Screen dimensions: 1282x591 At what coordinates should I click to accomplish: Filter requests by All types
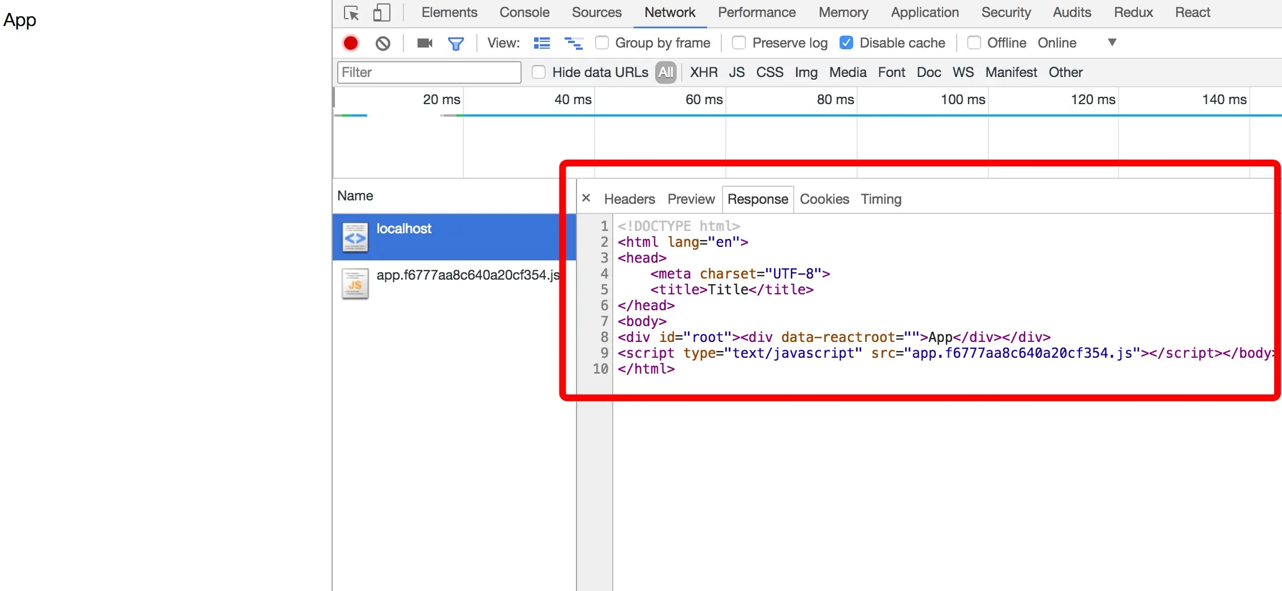tap(666, 72)
